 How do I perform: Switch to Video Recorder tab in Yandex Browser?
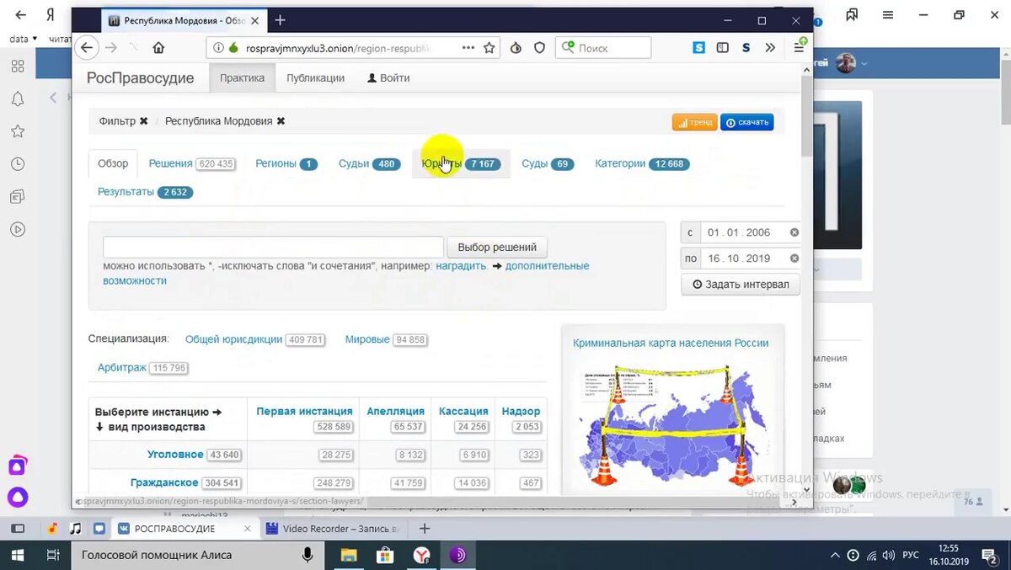click(x=333, y=529)
